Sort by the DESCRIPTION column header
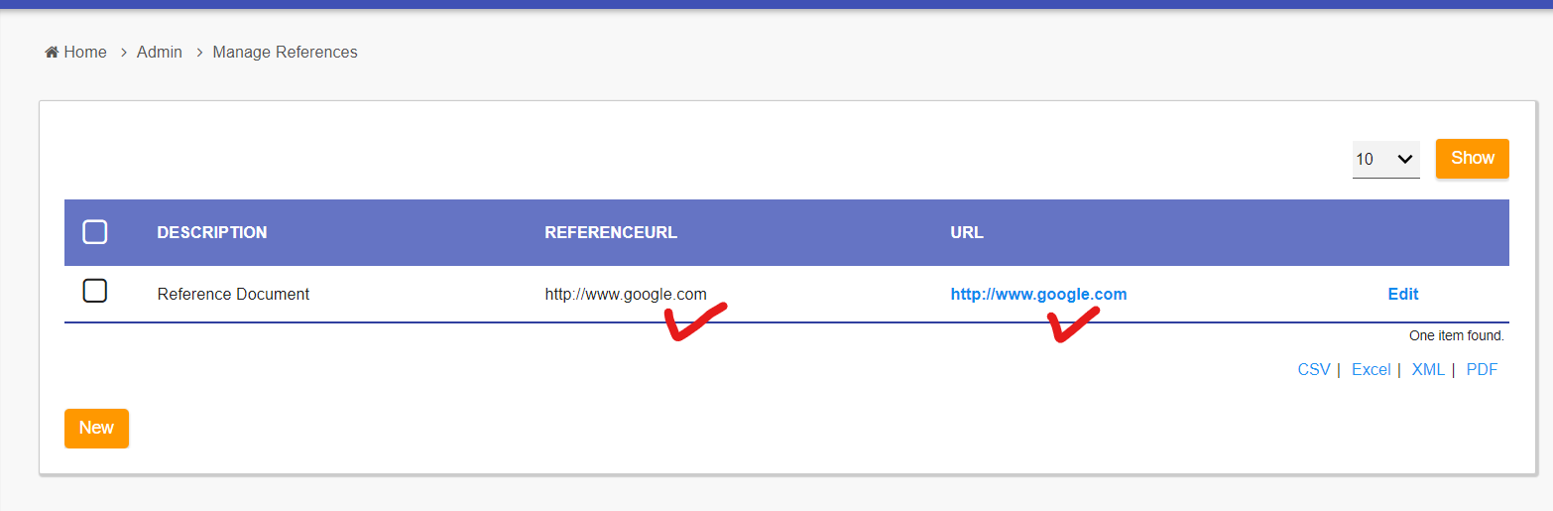Image resolution: width=1553 pixels, height=511 pixels. 212,232
